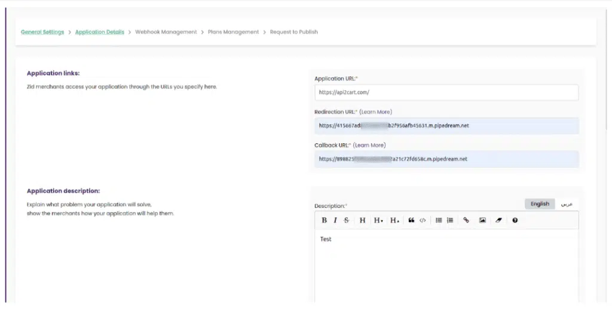This screenshot has width=612, height=324.
Task: Open Learn More beside Redirection URL
Action: pos(375,112)
